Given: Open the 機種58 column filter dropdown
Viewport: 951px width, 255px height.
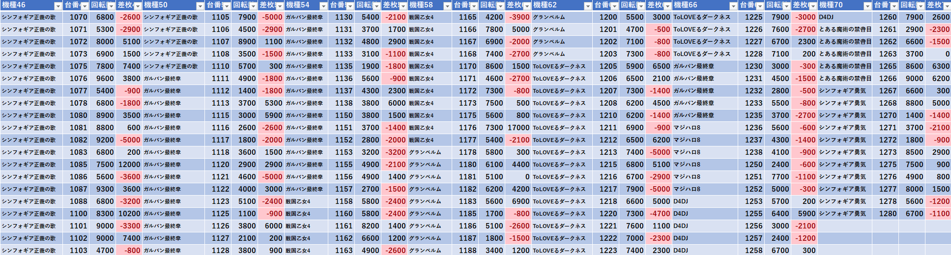Looking at the screenshot, I should tap(447, 6).
